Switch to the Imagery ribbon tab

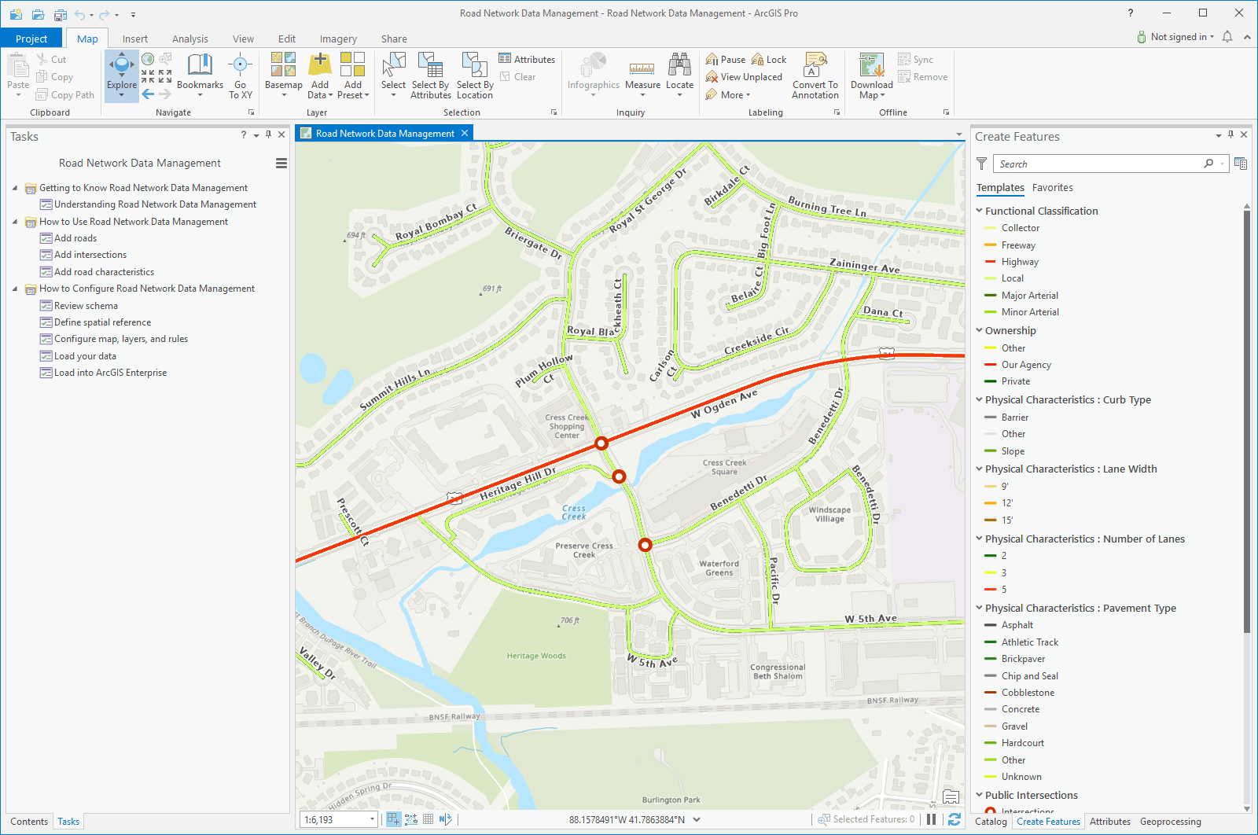pyautogui.click(x=338, y=38)
